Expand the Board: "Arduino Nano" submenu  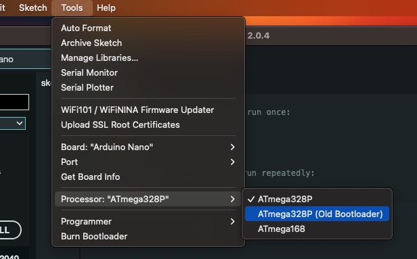(148, 147)
